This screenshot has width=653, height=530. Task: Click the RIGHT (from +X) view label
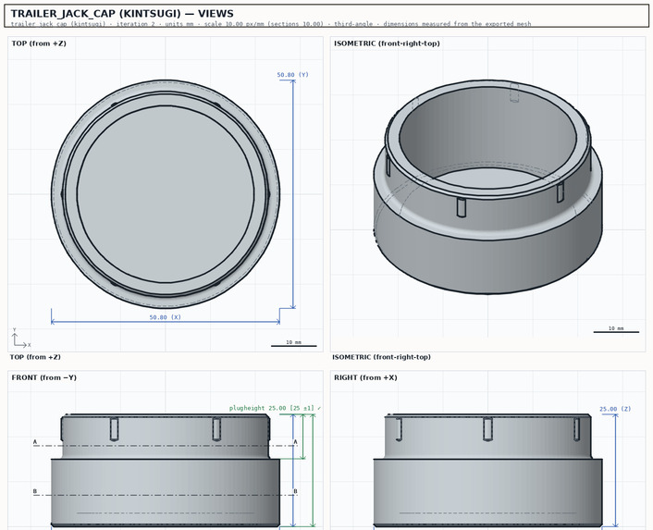[365, 377]
